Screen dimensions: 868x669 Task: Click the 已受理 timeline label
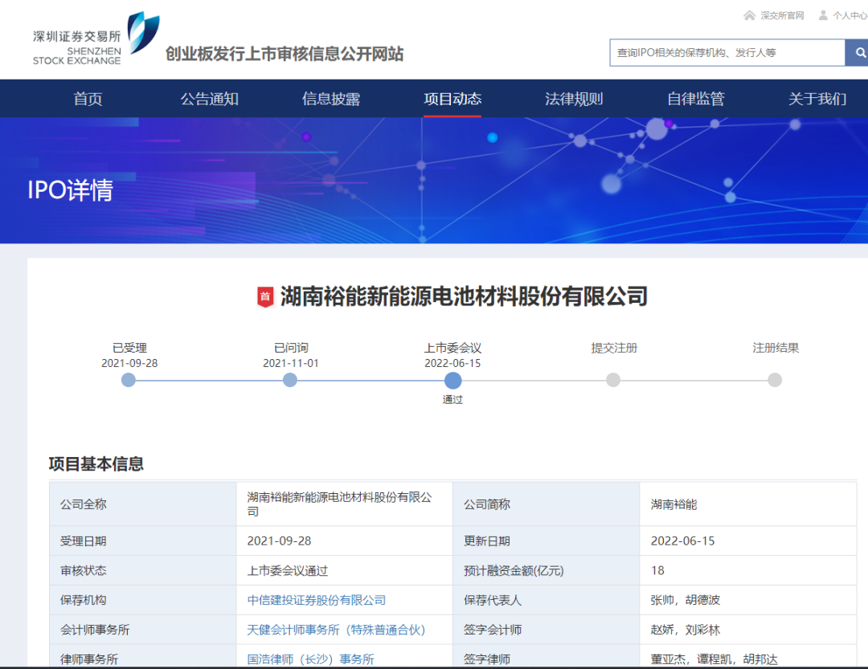tap(129, 348)
